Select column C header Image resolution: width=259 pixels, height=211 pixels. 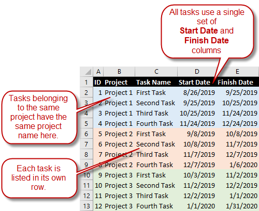pos(156,72)
